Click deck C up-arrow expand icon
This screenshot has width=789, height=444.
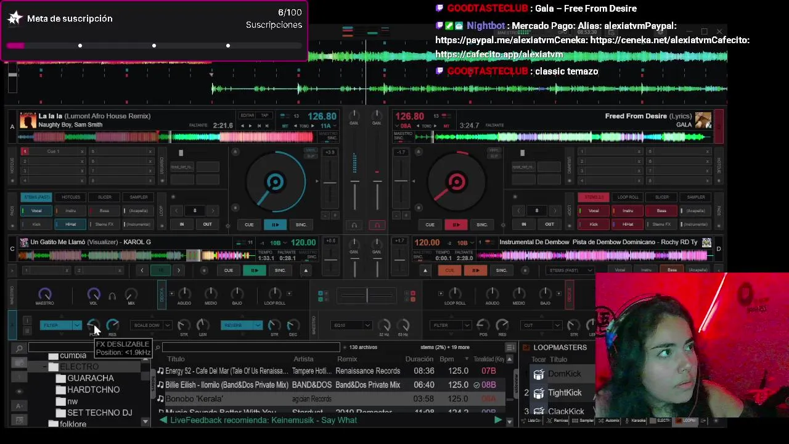coord(306,270)
